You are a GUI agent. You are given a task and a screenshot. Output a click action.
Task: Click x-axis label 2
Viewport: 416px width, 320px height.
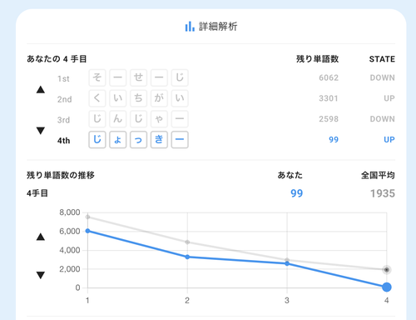187,300
